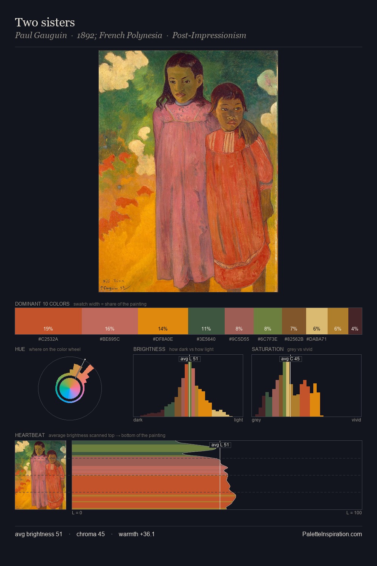377x566 pixels.
Task: Select the 4% dark maroon swatch
Action: click(355, 321)
